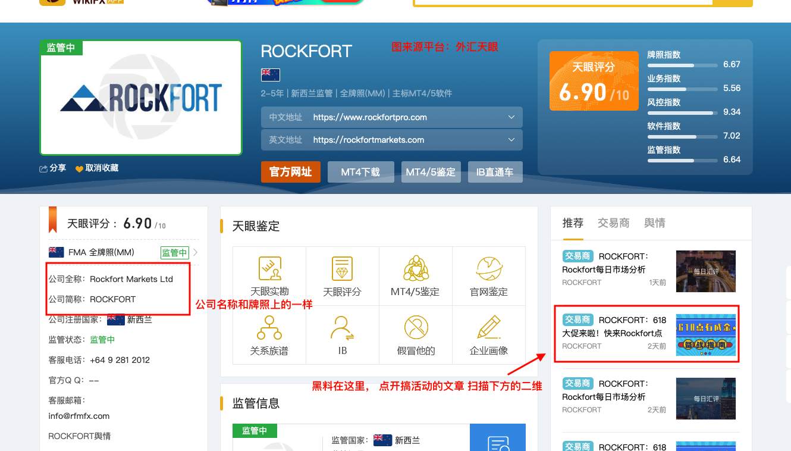Open the 天眼评分 diamond icon

coord(342,268)
